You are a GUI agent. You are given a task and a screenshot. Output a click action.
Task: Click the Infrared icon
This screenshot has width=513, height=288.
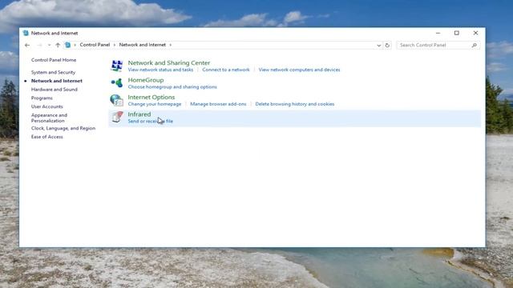click(117, 117)
